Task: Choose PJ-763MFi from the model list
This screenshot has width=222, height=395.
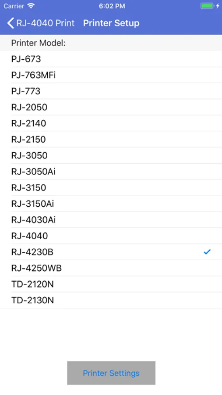Action: click(111, 75)
